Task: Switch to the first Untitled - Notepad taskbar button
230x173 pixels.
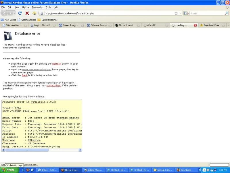Action: click(x=117, y=170)
